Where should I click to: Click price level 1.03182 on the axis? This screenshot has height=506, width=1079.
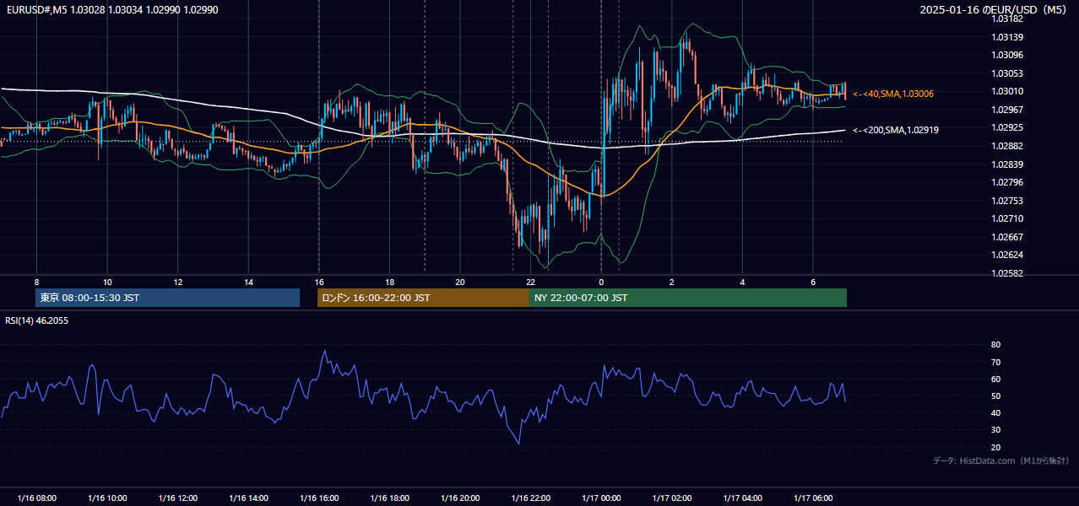pos(1007,19)
